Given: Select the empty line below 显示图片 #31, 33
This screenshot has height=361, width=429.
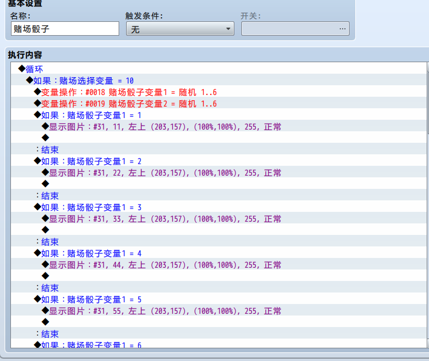Looking at the screenshot, I should coord(219,230).
